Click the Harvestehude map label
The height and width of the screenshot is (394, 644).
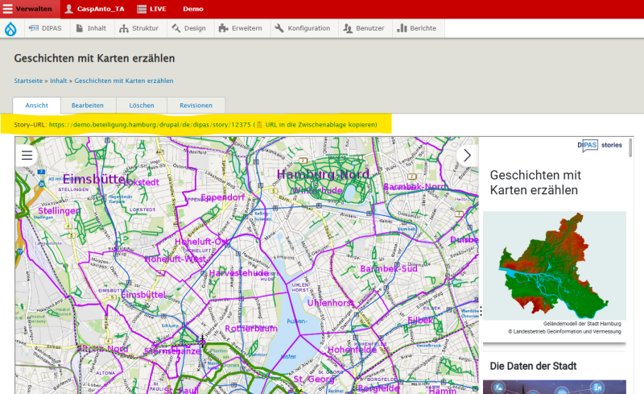pyautogui.click(x=238, y=273)
